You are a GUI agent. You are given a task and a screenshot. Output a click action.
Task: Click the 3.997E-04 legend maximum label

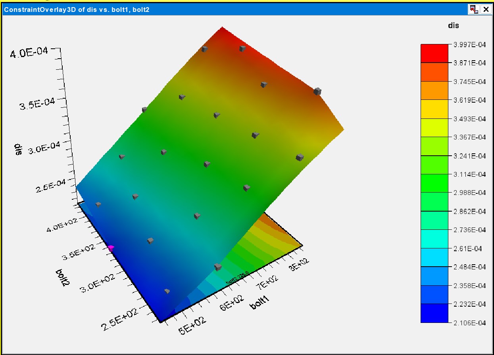pos(469,44)
